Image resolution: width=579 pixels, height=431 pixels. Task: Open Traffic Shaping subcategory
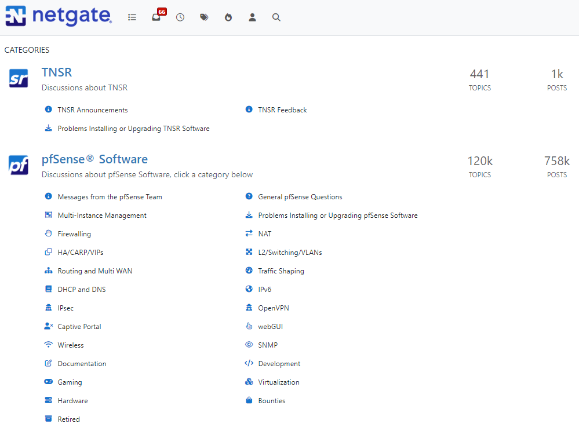[281, 271]
